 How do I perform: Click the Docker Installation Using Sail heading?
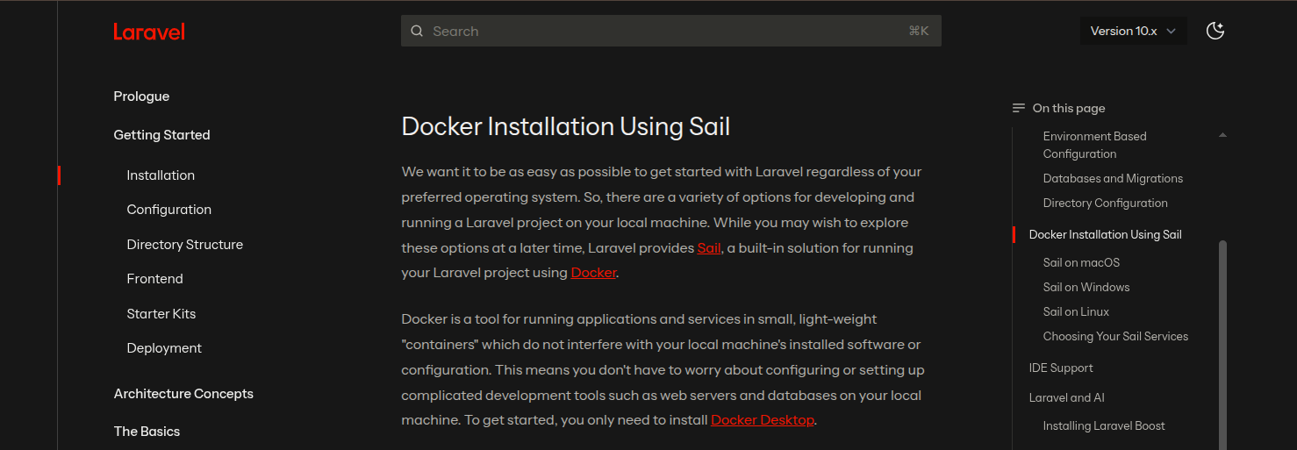coord(566,126)
